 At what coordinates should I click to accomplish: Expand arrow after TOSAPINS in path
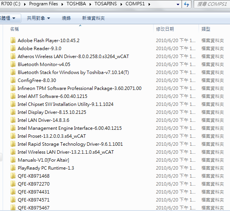click(x=121, y=4)
